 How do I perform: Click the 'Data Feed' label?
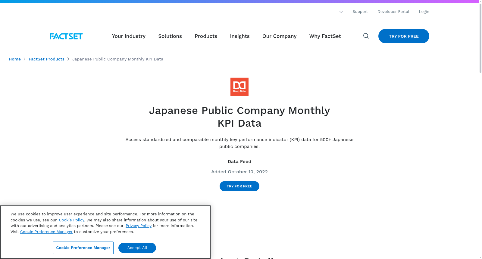pos(239,162)
